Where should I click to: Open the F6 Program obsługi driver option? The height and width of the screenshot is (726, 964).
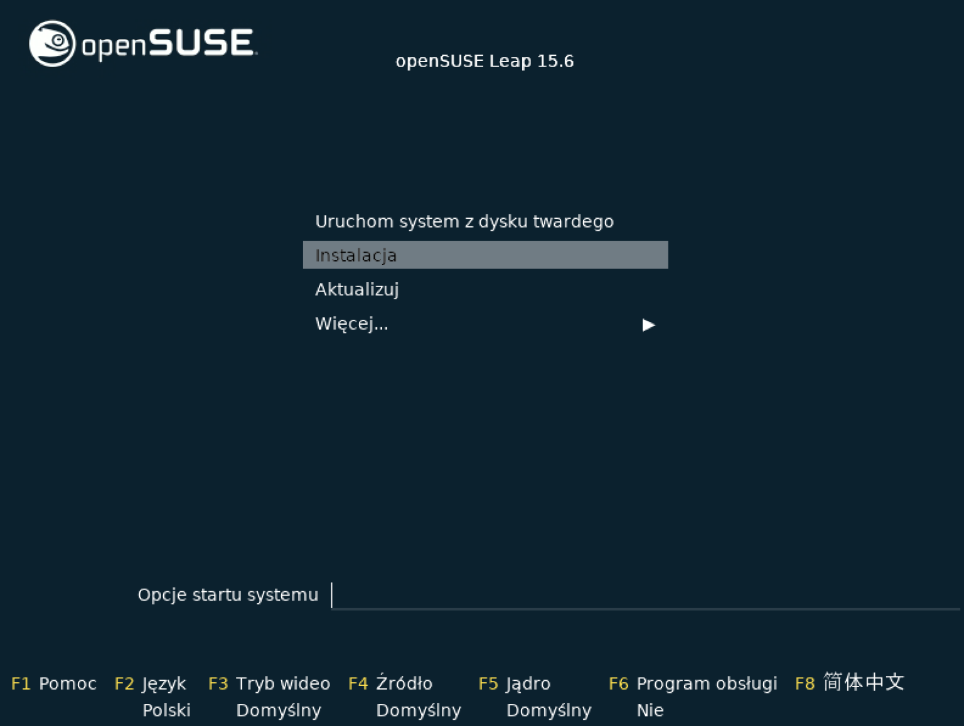693,683
